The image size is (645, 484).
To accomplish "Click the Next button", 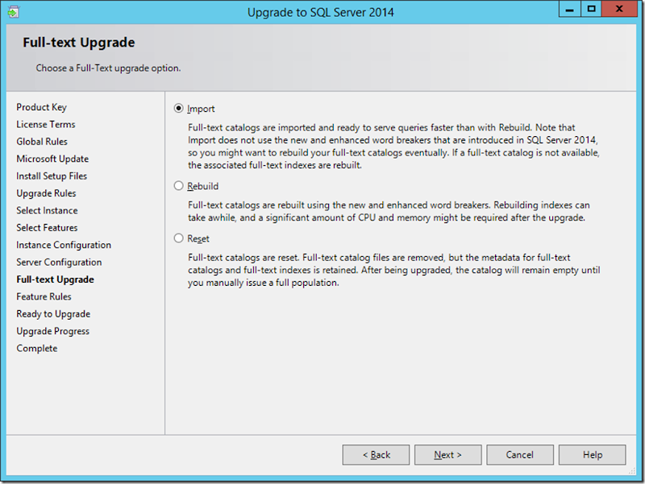I will click(448, 455).
